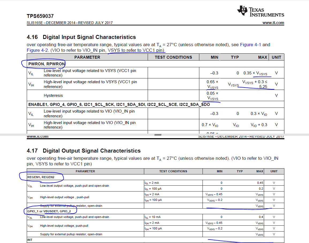Select the '0.65 × VVSYS' minimum value

click(x=212, y=85)
